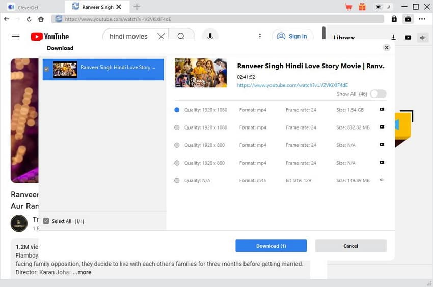Screen dimensions: 433x287
Task: Open a new tab with plus button
Action: (137, 7)
